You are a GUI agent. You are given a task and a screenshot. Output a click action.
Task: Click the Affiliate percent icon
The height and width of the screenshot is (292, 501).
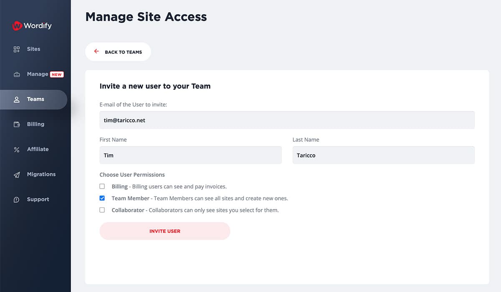click(x=17, y=149)
